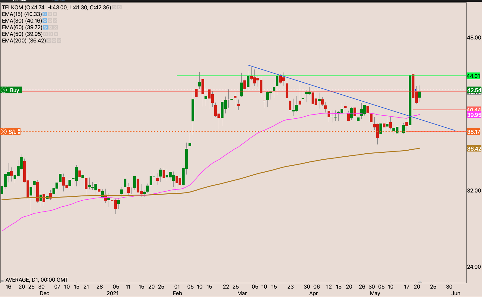
Task: Remove the S/L stop loss via circled X
Action: (4, 132)
